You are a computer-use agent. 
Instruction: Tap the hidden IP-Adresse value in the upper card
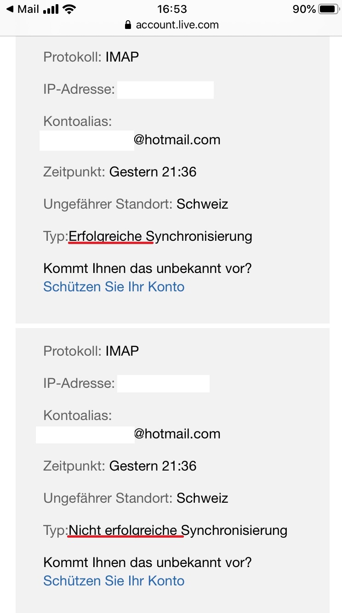165,90
